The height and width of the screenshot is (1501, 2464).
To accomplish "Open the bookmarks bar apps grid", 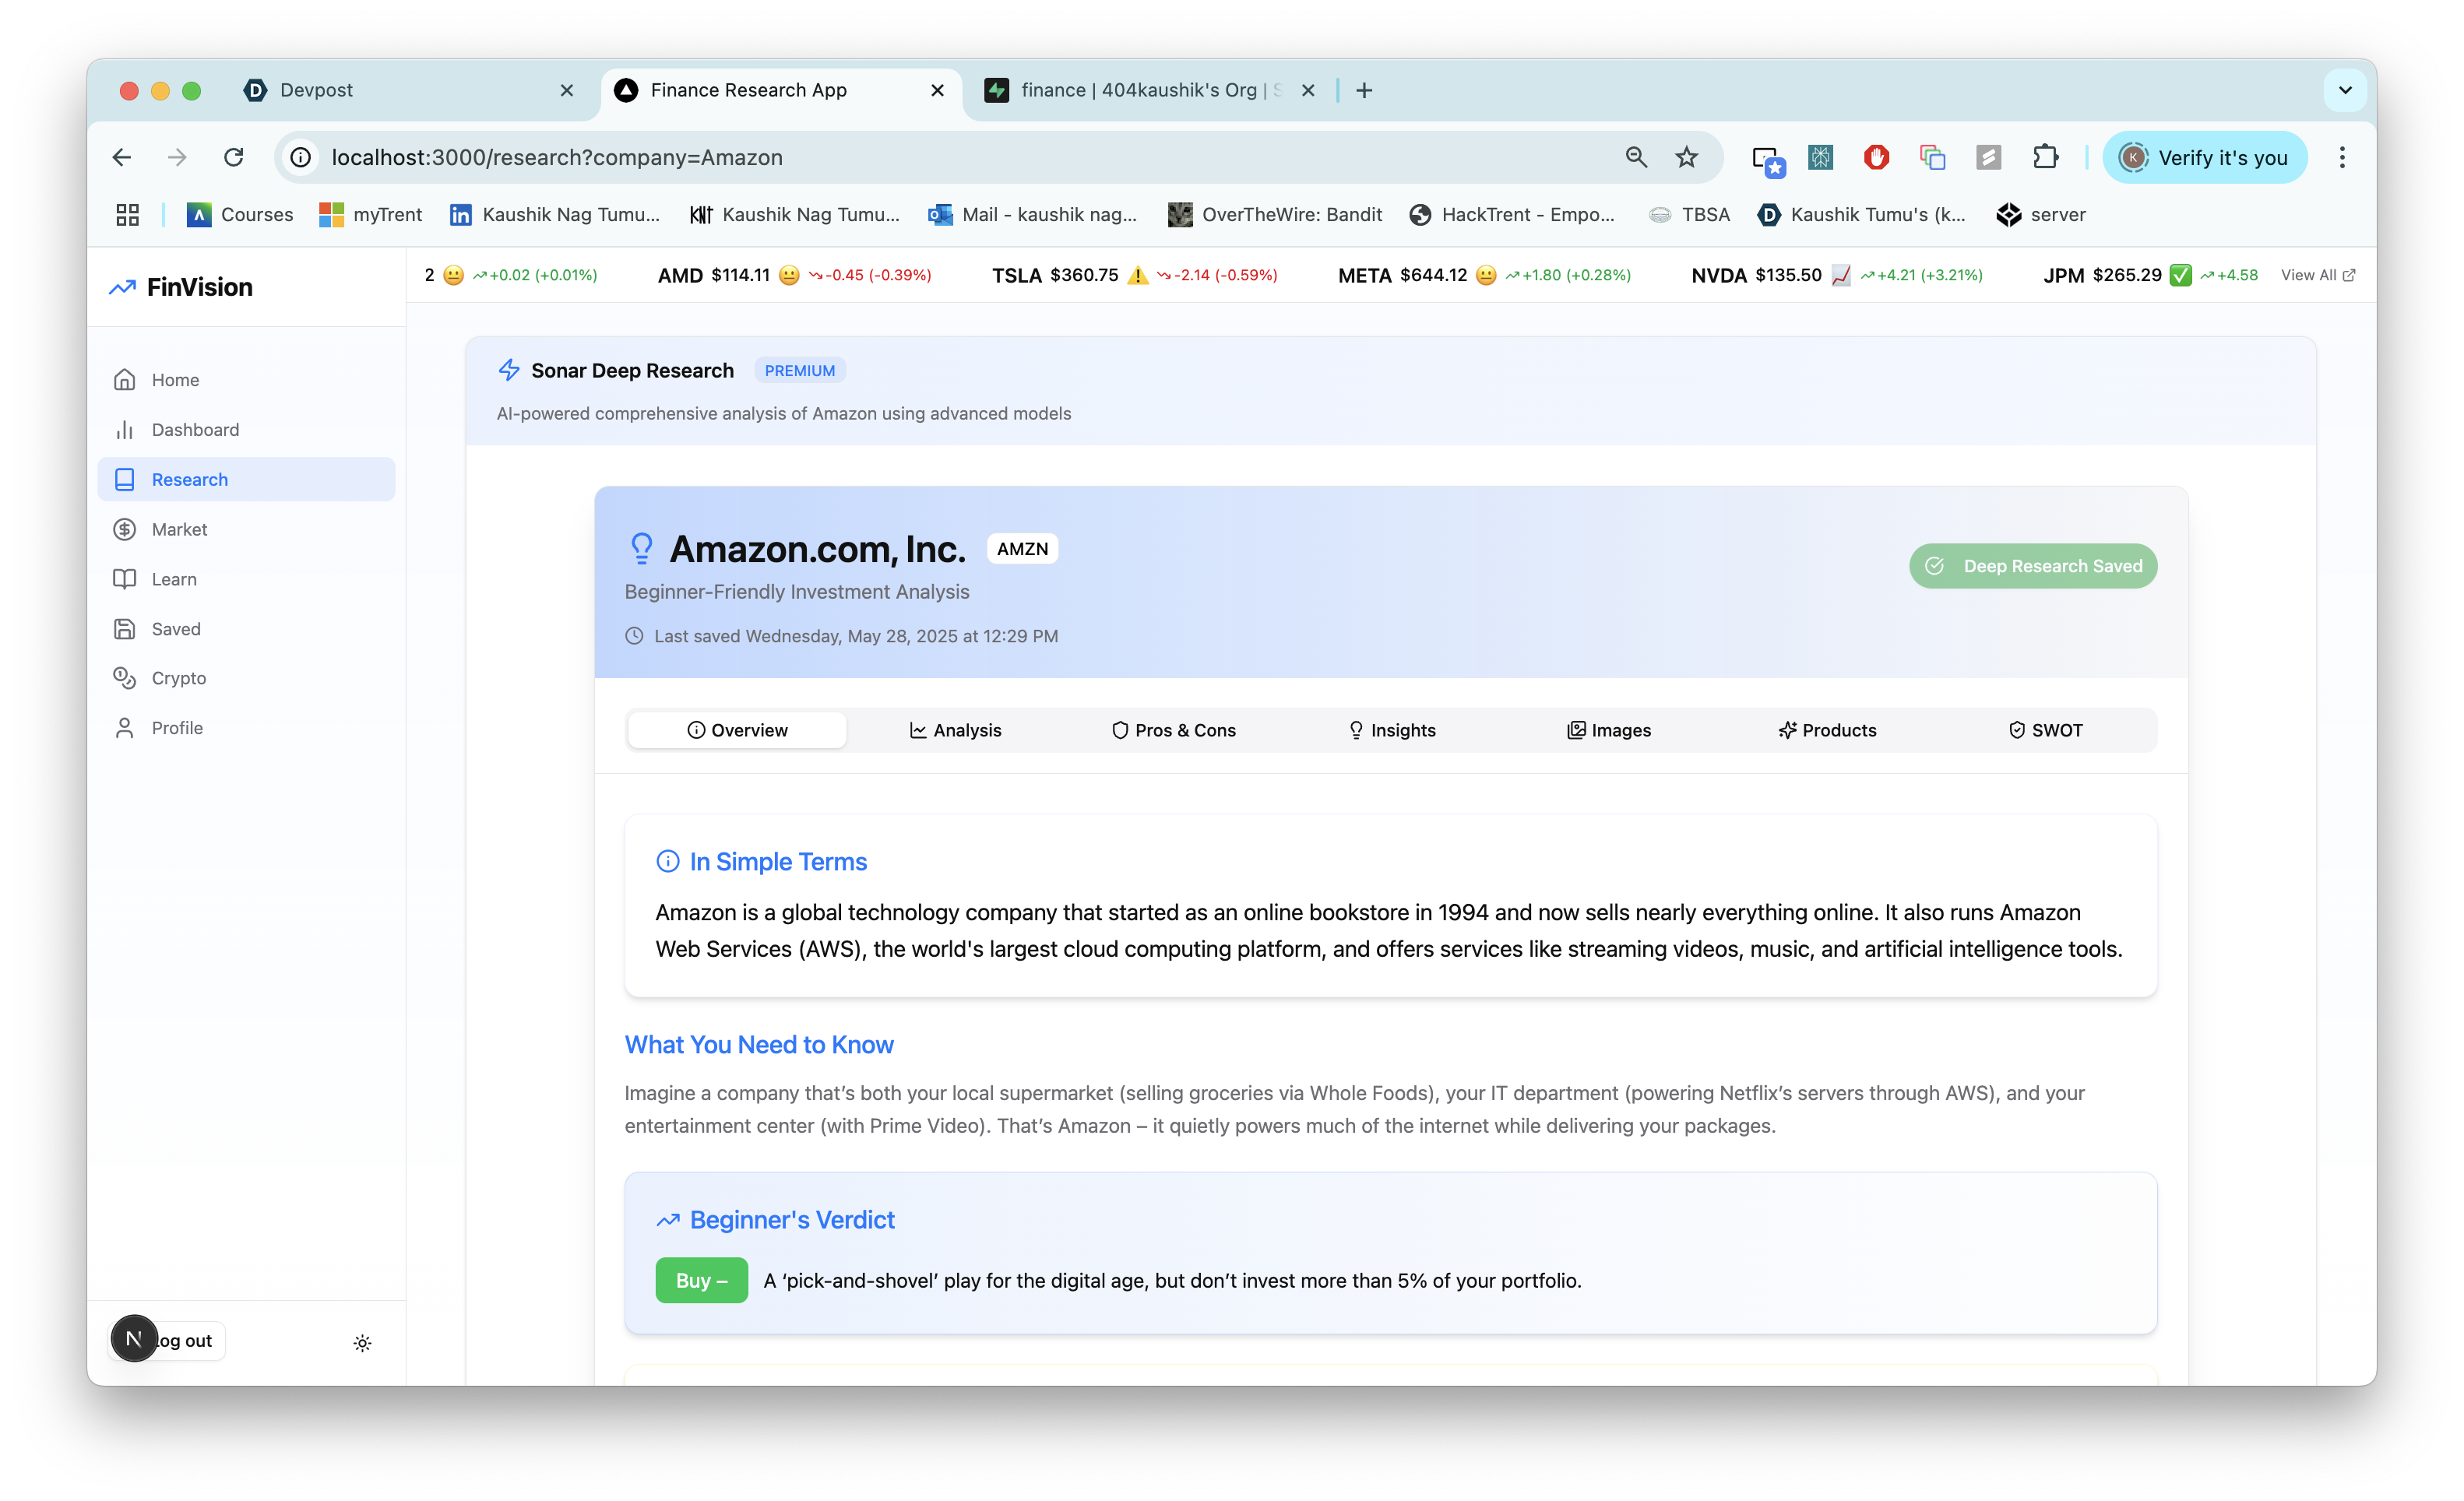I will tap(127, 214).
